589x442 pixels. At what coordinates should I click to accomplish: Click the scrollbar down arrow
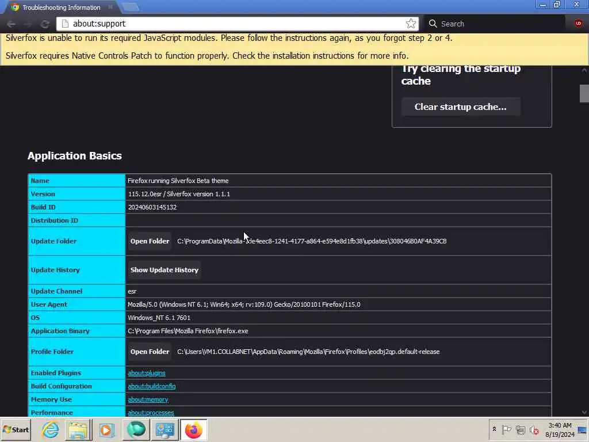click(x=584, y=412)
